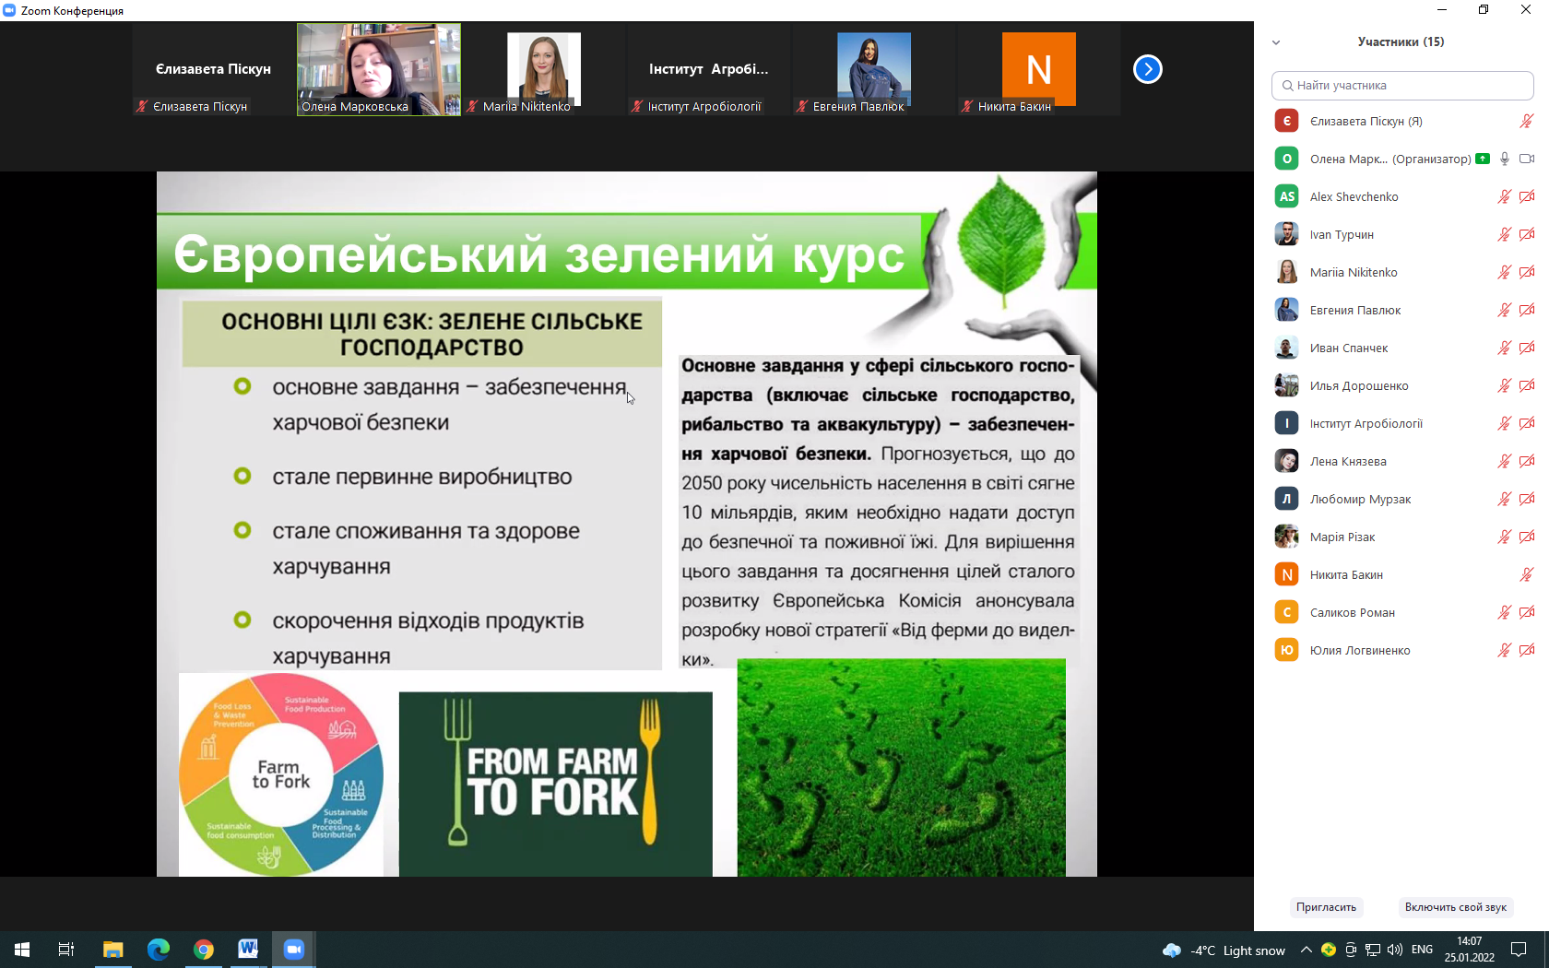
Task: Open notification center icon
Action: tap(1519, 950)
